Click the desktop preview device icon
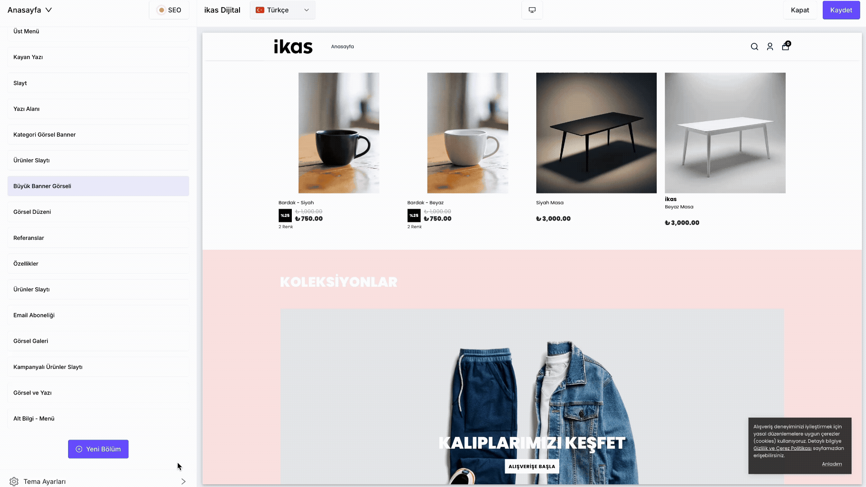 click(532, 10)
